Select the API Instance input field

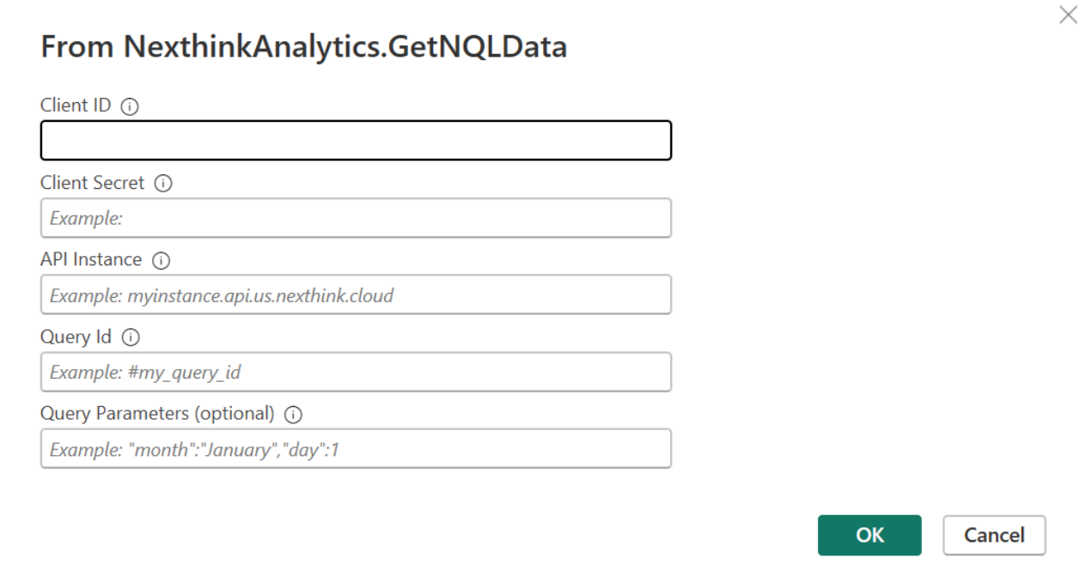[x=356, y=295]
